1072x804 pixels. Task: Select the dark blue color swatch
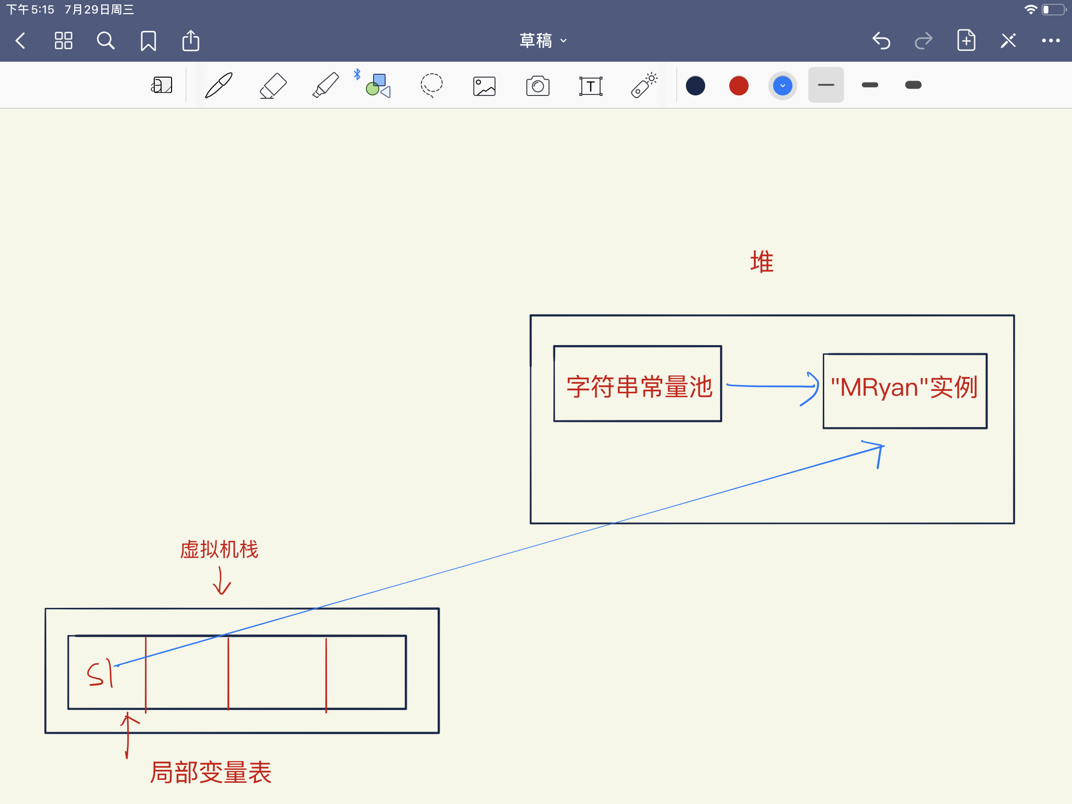696,85
